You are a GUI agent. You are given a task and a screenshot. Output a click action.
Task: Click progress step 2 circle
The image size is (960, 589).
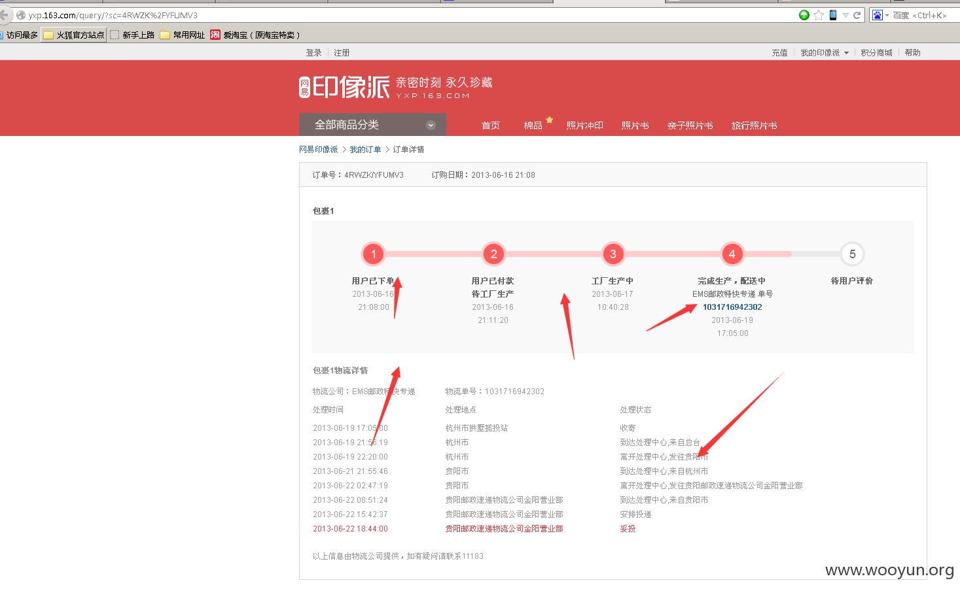point(493,254)
